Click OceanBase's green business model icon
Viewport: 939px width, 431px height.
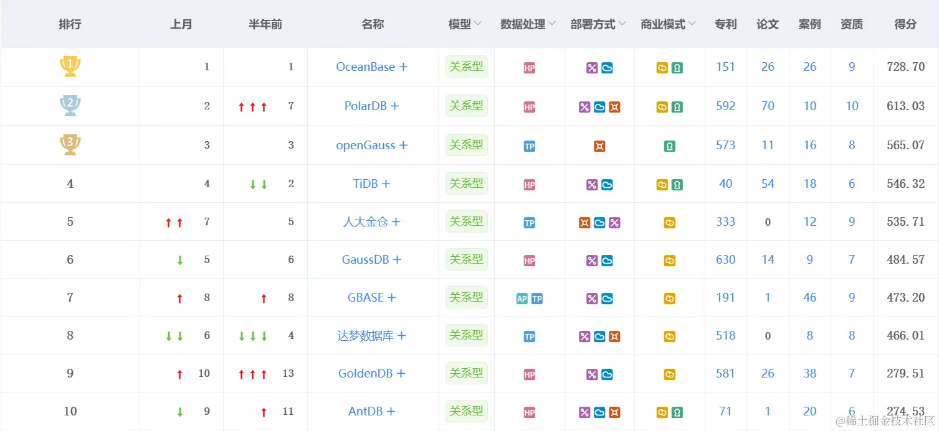point(677,68)
